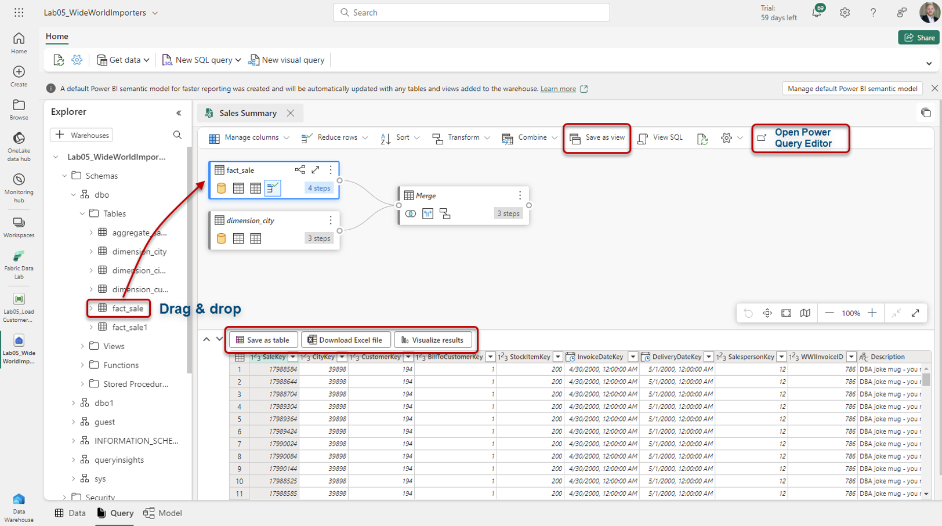Click the Share button
942x526 pixels.
pyautogui.click(x=919, y=38)
